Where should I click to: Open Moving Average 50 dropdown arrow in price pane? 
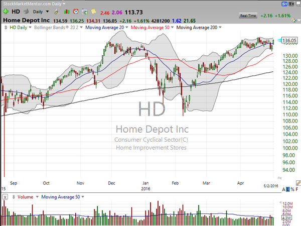point(172,28)
